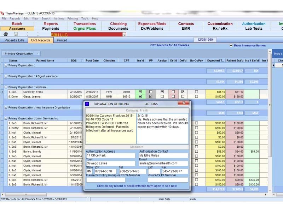Click the save disk icon in the toolbar

pyautogui.click(x=16, y=34)
